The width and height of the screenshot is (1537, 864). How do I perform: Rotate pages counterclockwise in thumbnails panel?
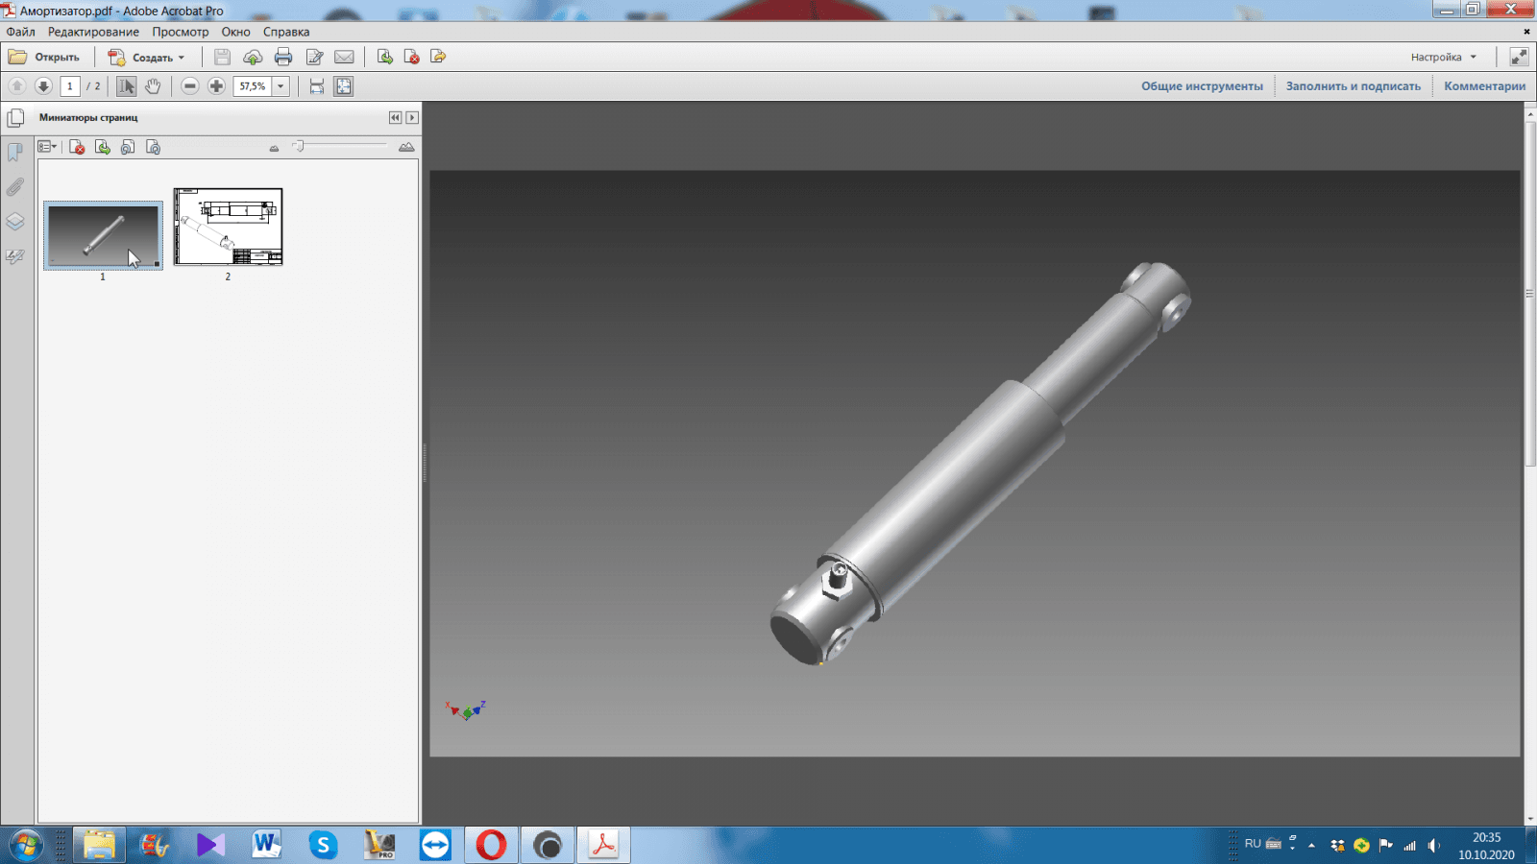127,147
